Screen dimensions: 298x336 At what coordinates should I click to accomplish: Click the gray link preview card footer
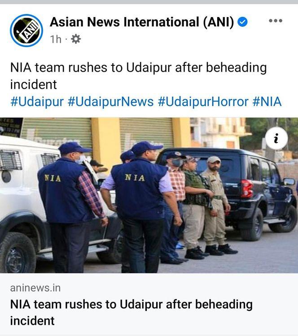tap(149, 304)
